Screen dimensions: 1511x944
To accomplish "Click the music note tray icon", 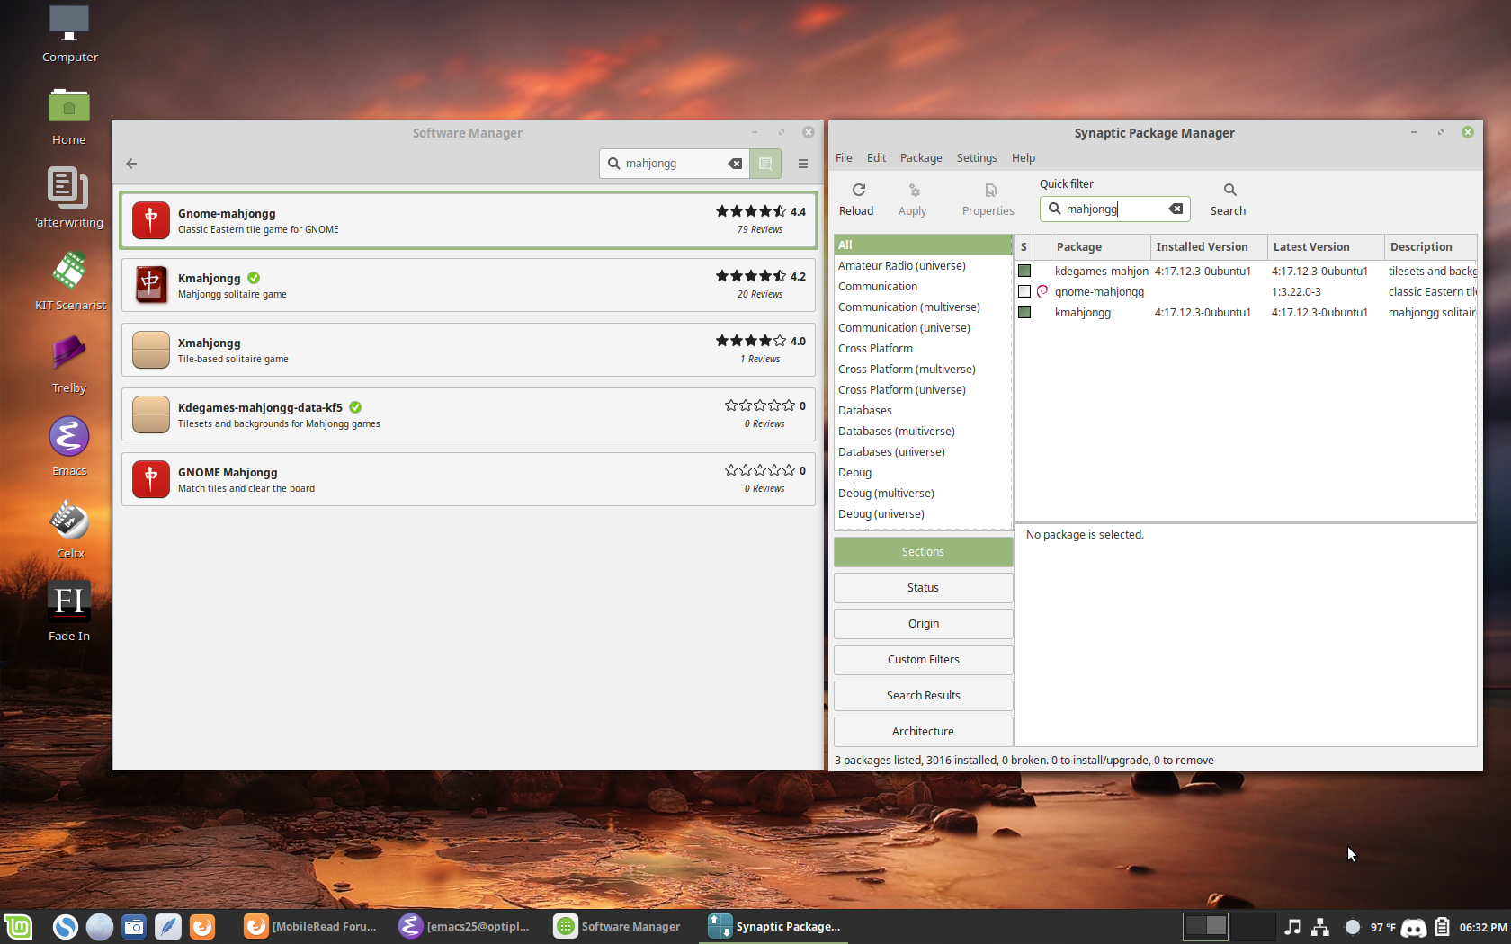I will 1292,927.
